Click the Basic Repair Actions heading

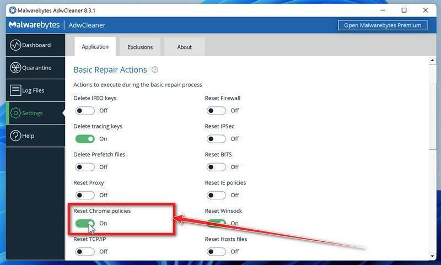pyautogui.click(x=110, y=69)
